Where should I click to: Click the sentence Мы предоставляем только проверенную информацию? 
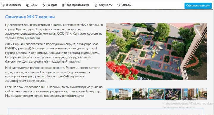coord(45,96)
